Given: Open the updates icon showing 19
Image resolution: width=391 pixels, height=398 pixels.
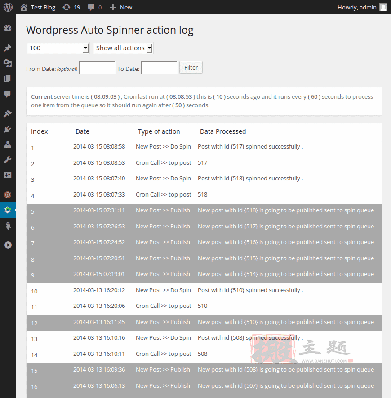Looking at the screenshot, I should pos(67,7).
